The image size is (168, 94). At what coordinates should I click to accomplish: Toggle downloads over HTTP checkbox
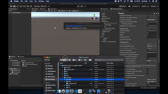[x=148, y=75]
